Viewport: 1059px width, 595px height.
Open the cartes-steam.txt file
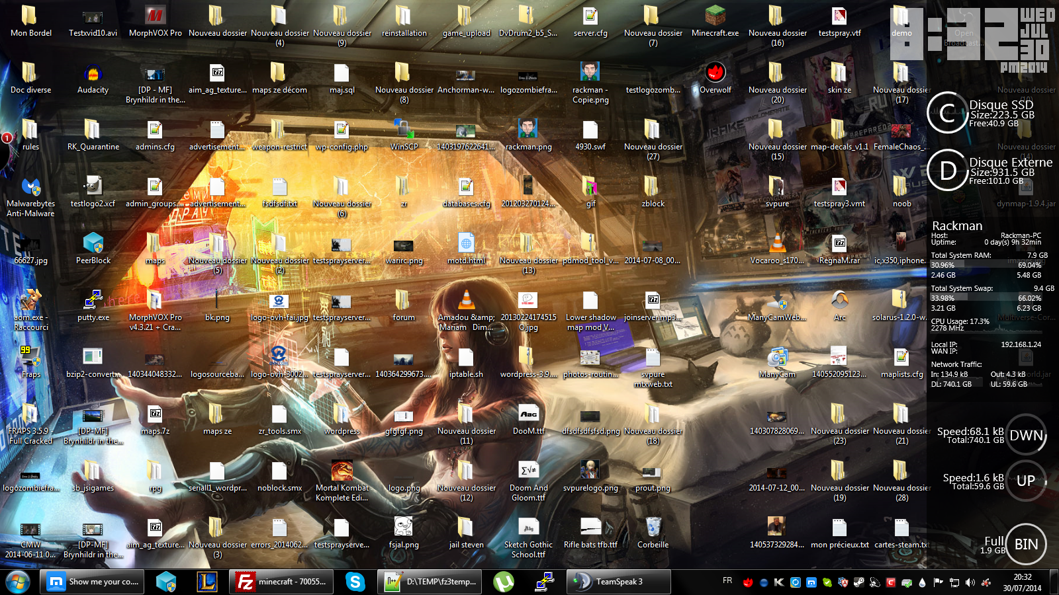(901, 534)
